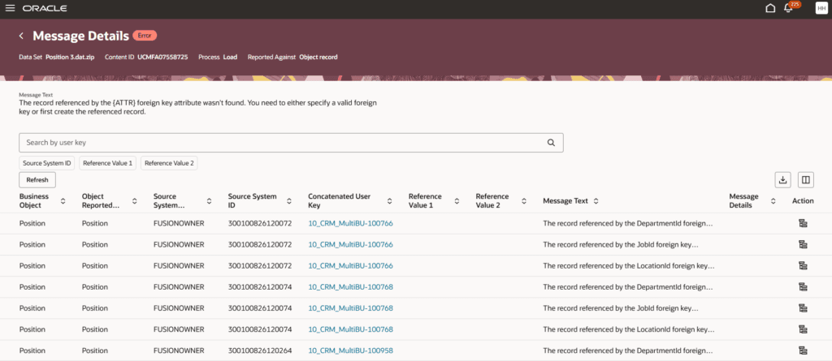Image resolution: width=832 pixels, height=361 pixels.
Task: Toggle the Reference Value 1 filter chip
Action: click(107, 163)
